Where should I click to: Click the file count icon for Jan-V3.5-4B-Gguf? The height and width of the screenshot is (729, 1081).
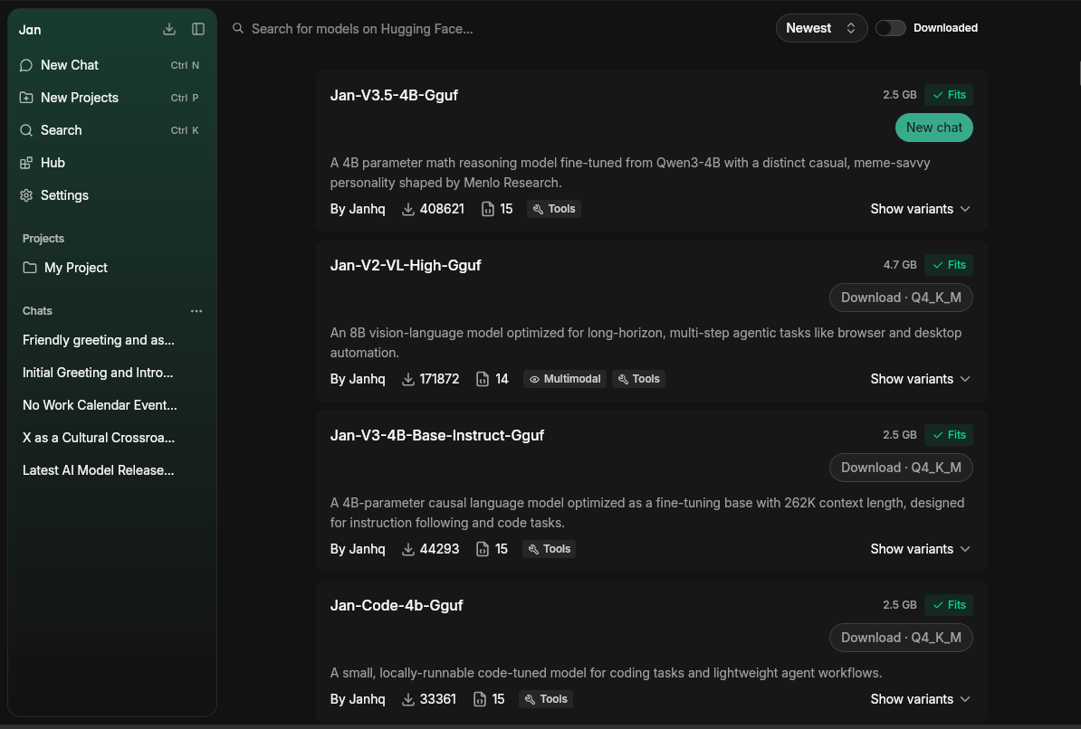pyautogui.click(x=487, y=209)
